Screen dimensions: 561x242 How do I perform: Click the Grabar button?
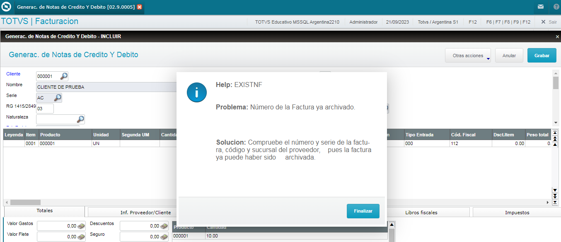pyautogui.click(x=542, y=56)
